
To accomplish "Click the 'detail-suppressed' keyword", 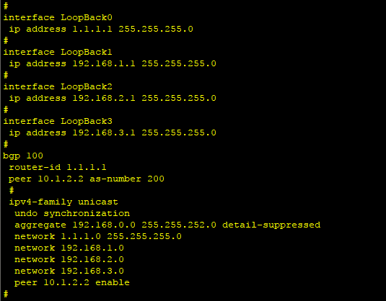I will tap(271, 225).
